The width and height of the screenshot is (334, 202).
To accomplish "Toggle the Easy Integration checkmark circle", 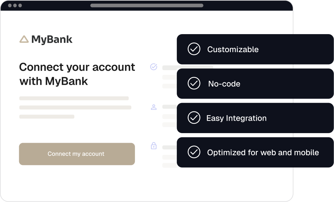I will [194, 118].
